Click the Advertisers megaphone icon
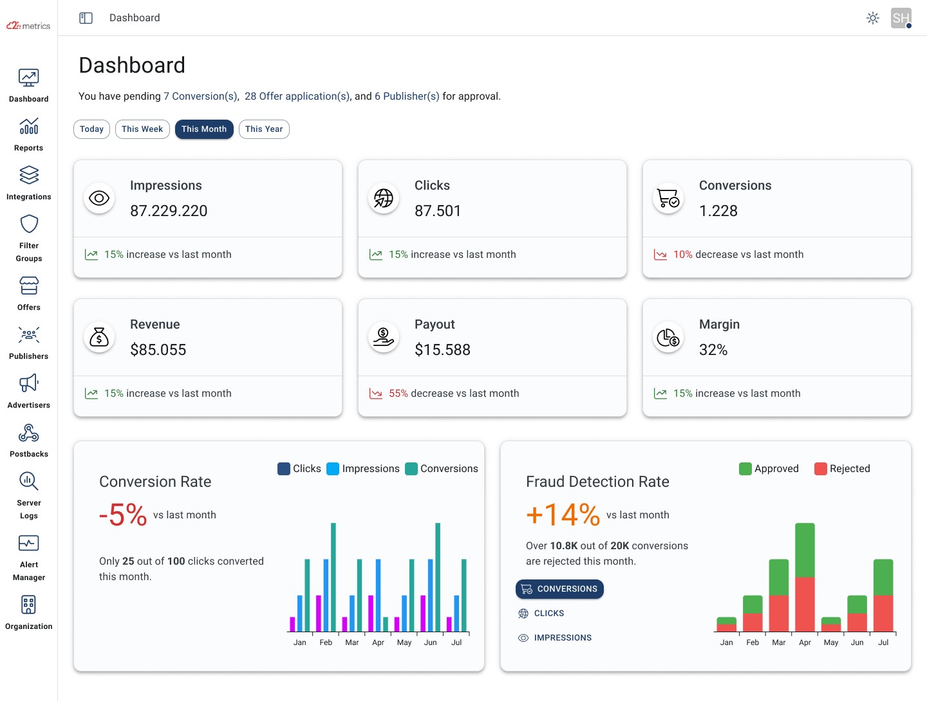 [28, 383]
